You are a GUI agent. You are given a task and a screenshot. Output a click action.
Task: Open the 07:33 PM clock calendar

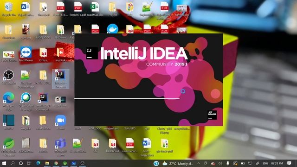(277, 163)
